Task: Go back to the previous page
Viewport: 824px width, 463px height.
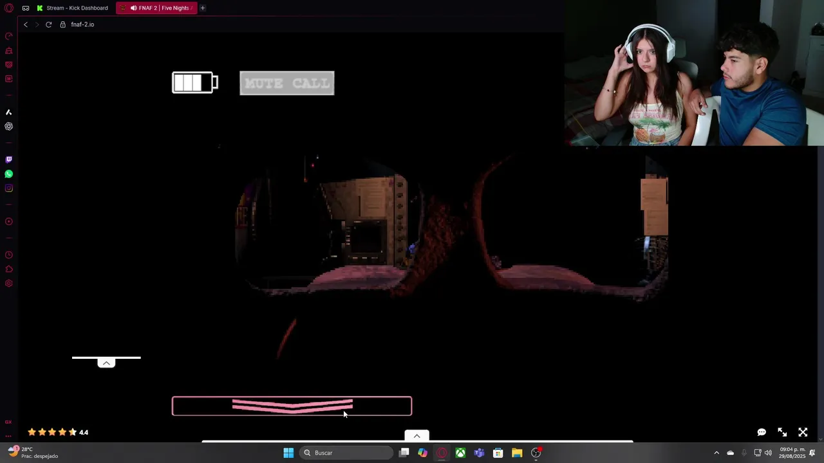Action: coord(26,24)
